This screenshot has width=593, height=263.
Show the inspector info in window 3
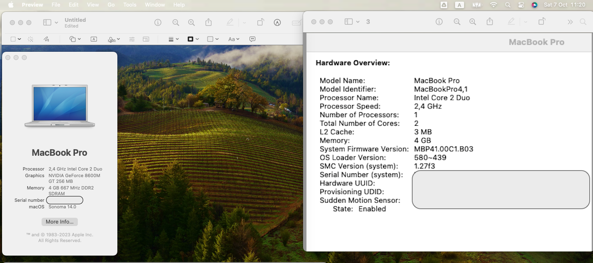point(439,22)
